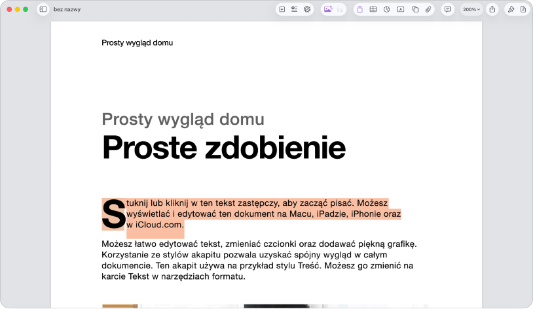Add a text box with the Text icon
Viewport: 533px width, 309px height.
401,10
